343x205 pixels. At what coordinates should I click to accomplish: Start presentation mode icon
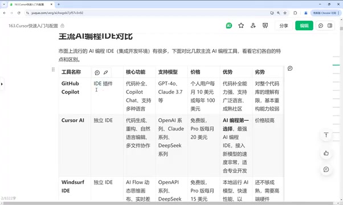(265, 26)
